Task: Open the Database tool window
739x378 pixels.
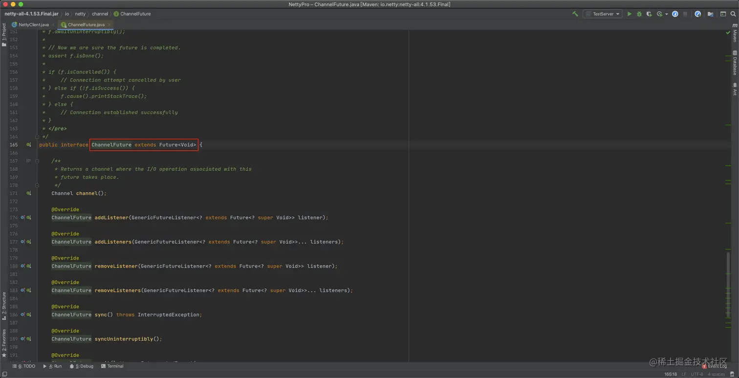Action: [x=735, y=63]
